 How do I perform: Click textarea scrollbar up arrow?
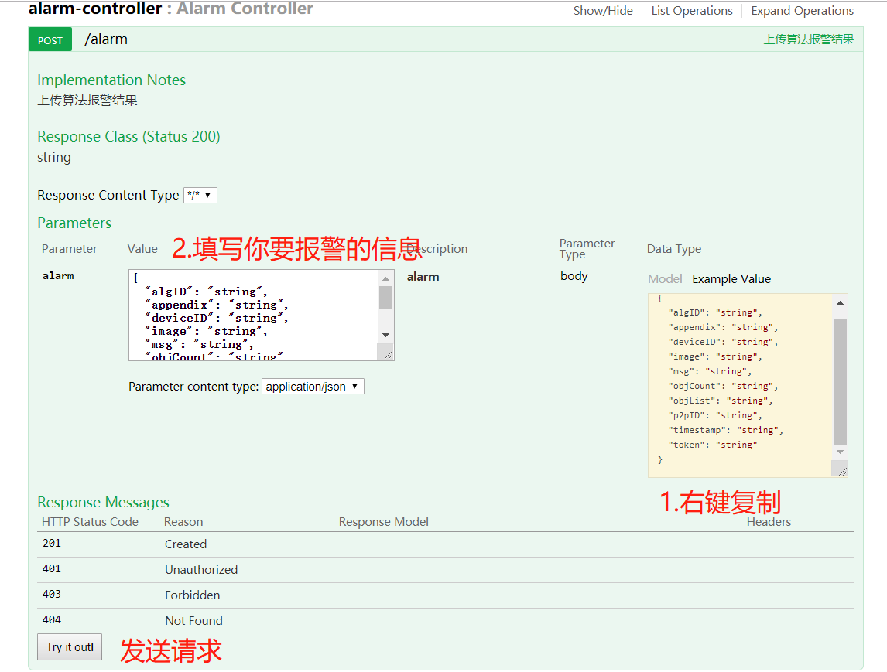pos(385,278)
